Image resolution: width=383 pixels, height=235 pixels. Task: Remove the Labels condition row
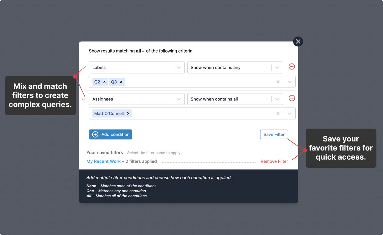pyautogui.click(x=292, y=67)
